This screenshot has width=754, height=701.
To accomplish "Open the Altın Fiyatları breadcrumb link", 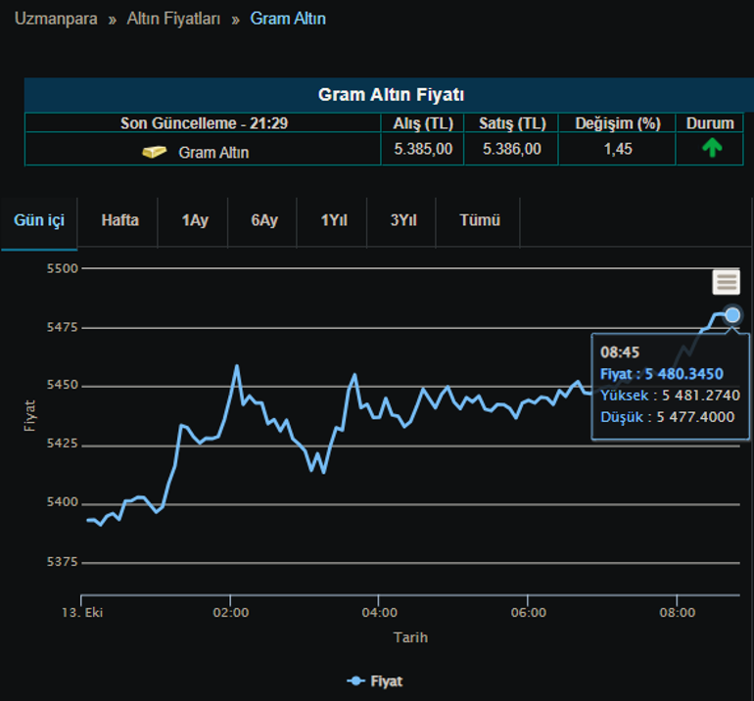I will 173,19.
